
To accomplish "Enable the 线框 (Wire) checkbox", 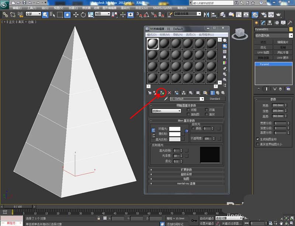I will point(189,110).
